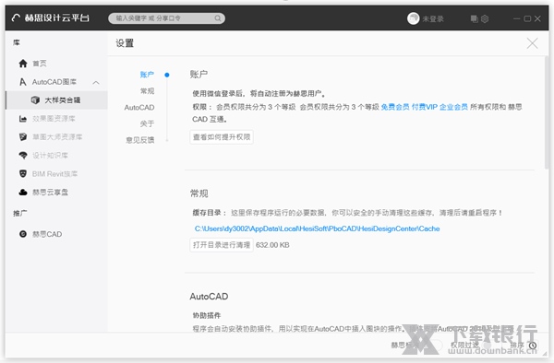The width and height of the screenshot is (554, 363).
Task: Click the 632.00 KB cache size text
Action: point(272,245)
